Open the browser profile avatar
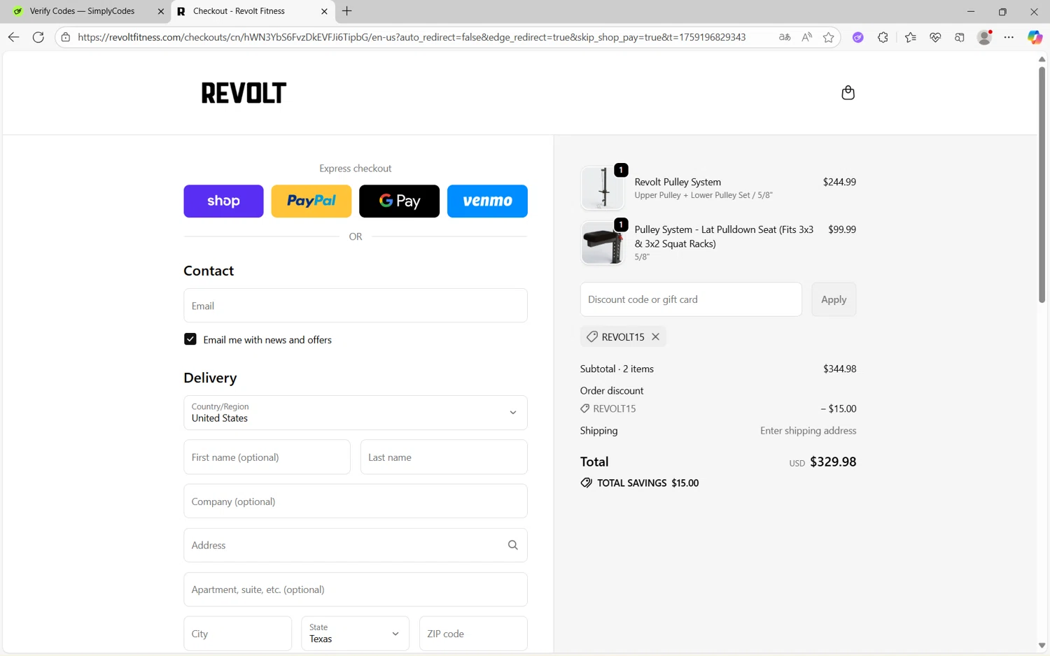 pos(985,37)
